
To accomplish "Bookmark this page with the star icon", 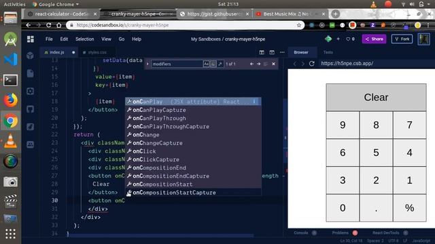I will [x=299, y=25].
